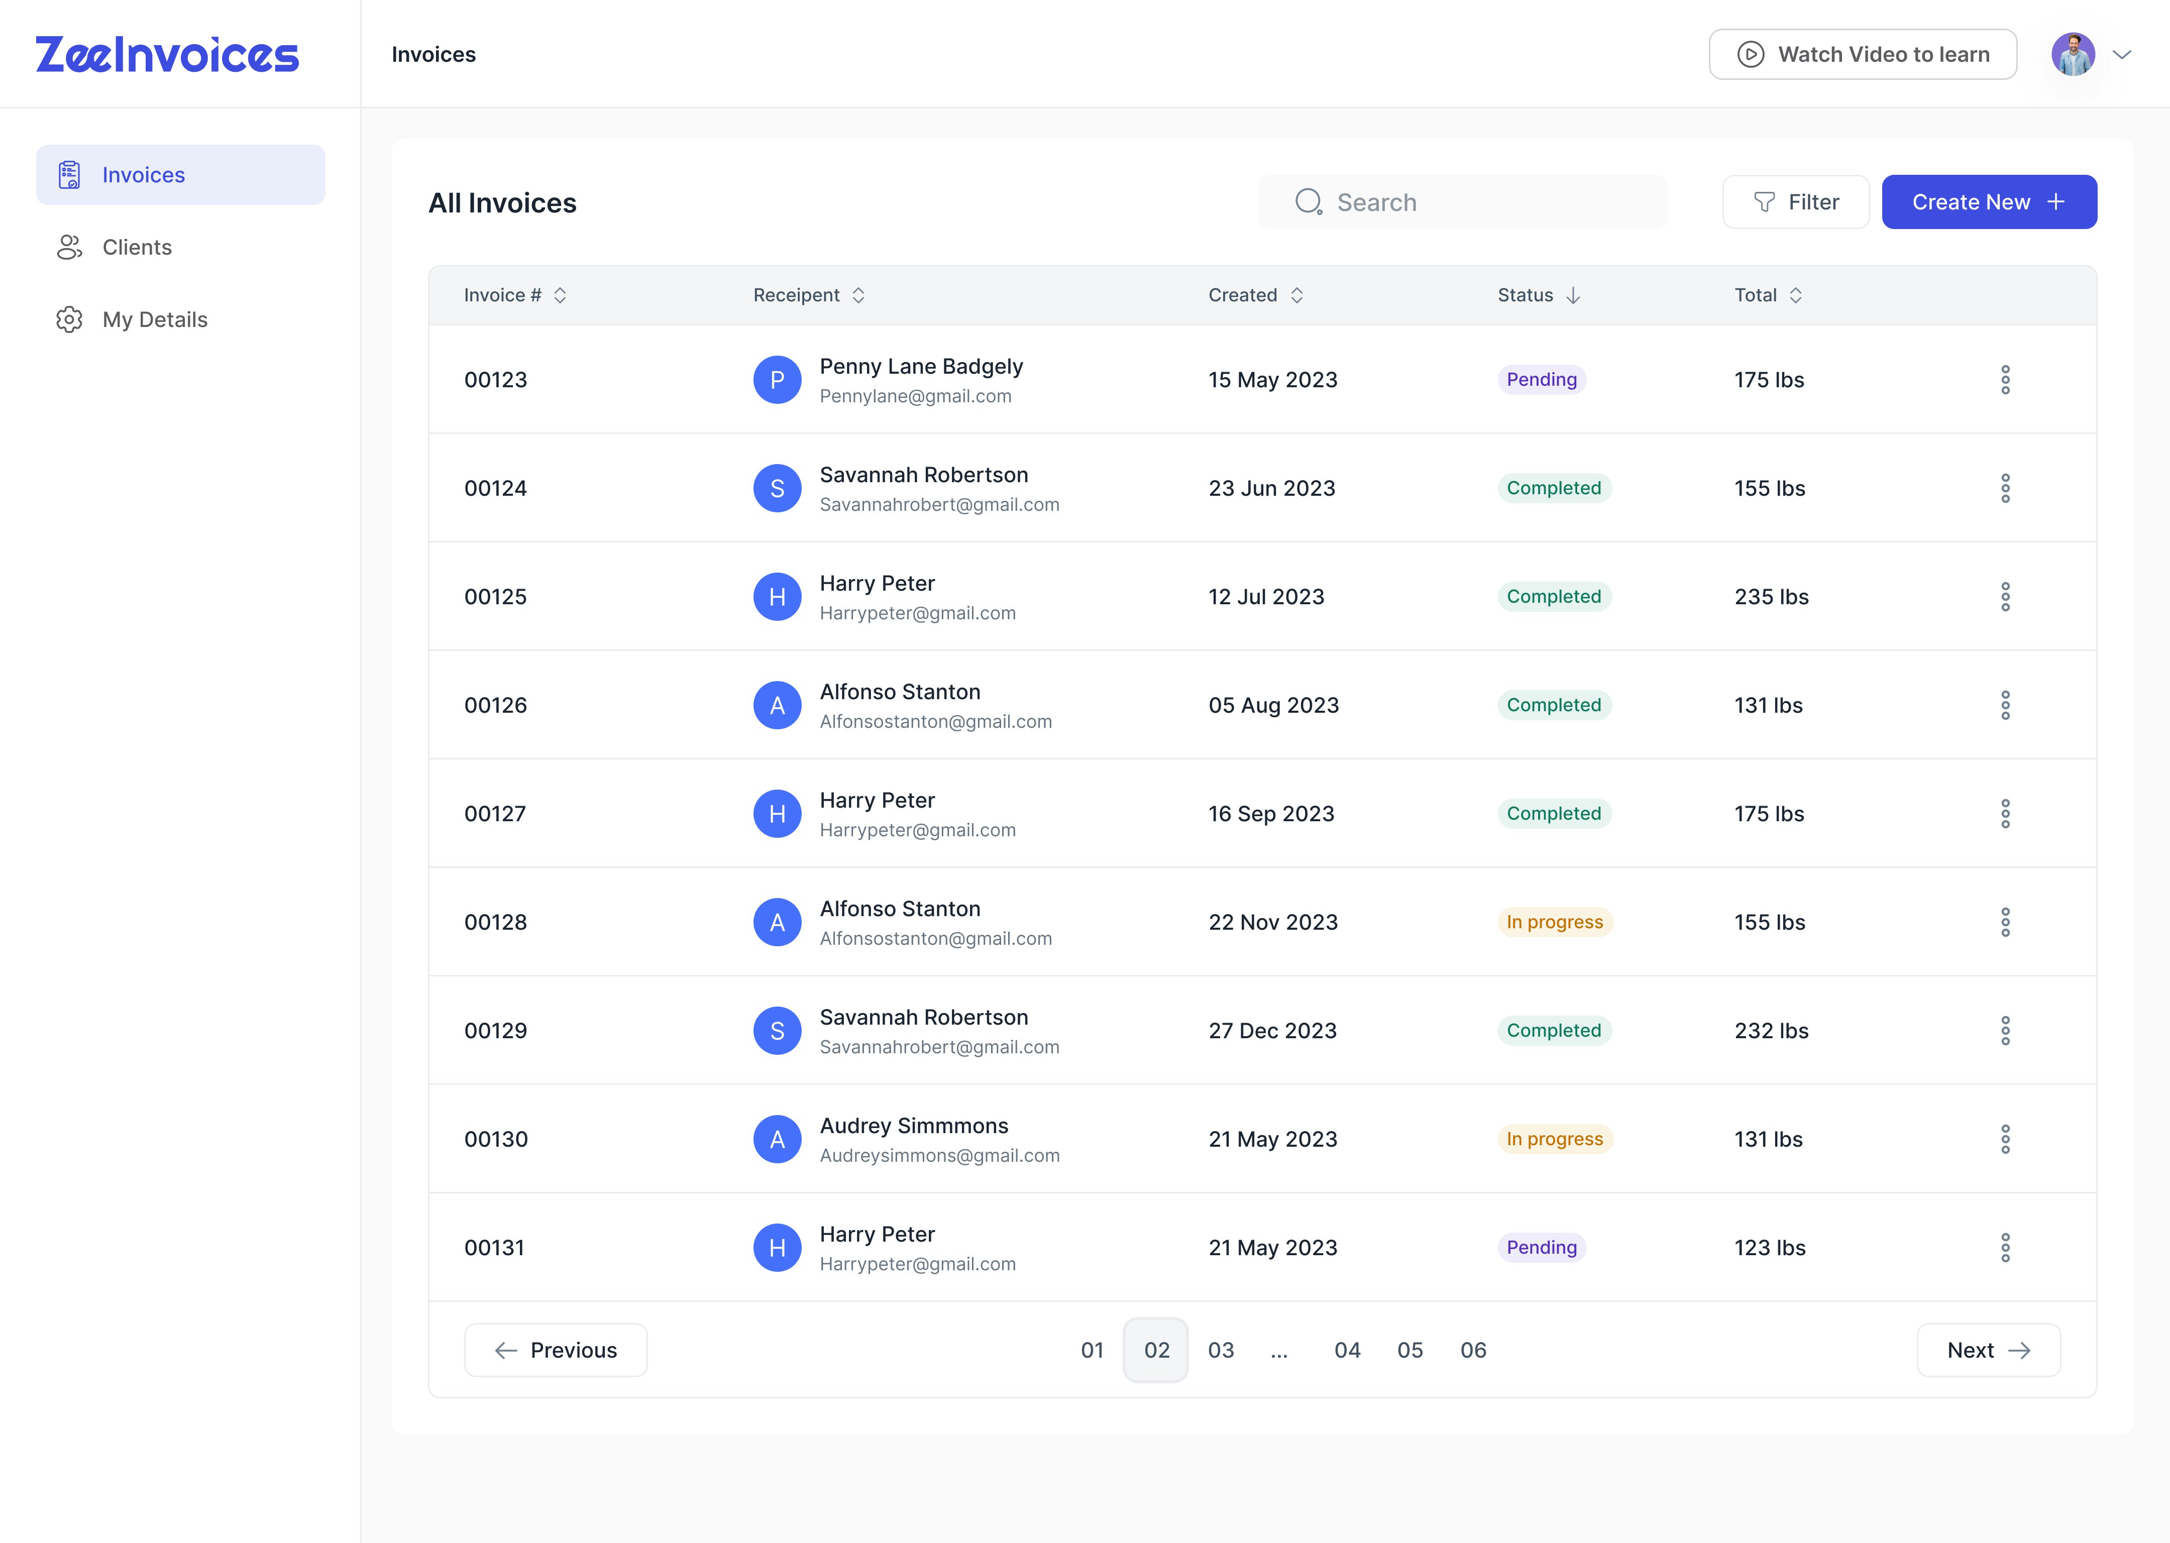2170x1543 pixels.
Task: Sort by Invoice # column
Action: pyautogui.click(x=561, y=295)
